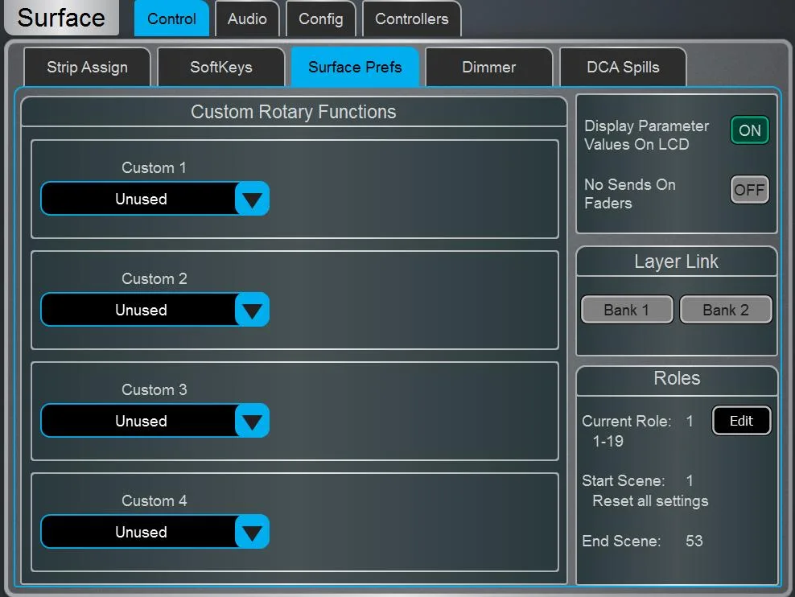Enable No Sends On Faders

click(749, 190)
